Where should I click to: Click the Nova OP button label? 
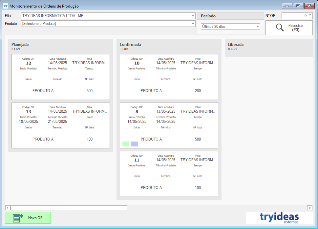pyautogui.click(x=35, y=218)
